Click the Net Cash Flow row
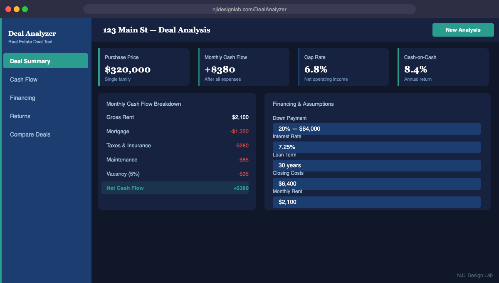The height and width of the screenshot is (283, 499). [175, 188]
